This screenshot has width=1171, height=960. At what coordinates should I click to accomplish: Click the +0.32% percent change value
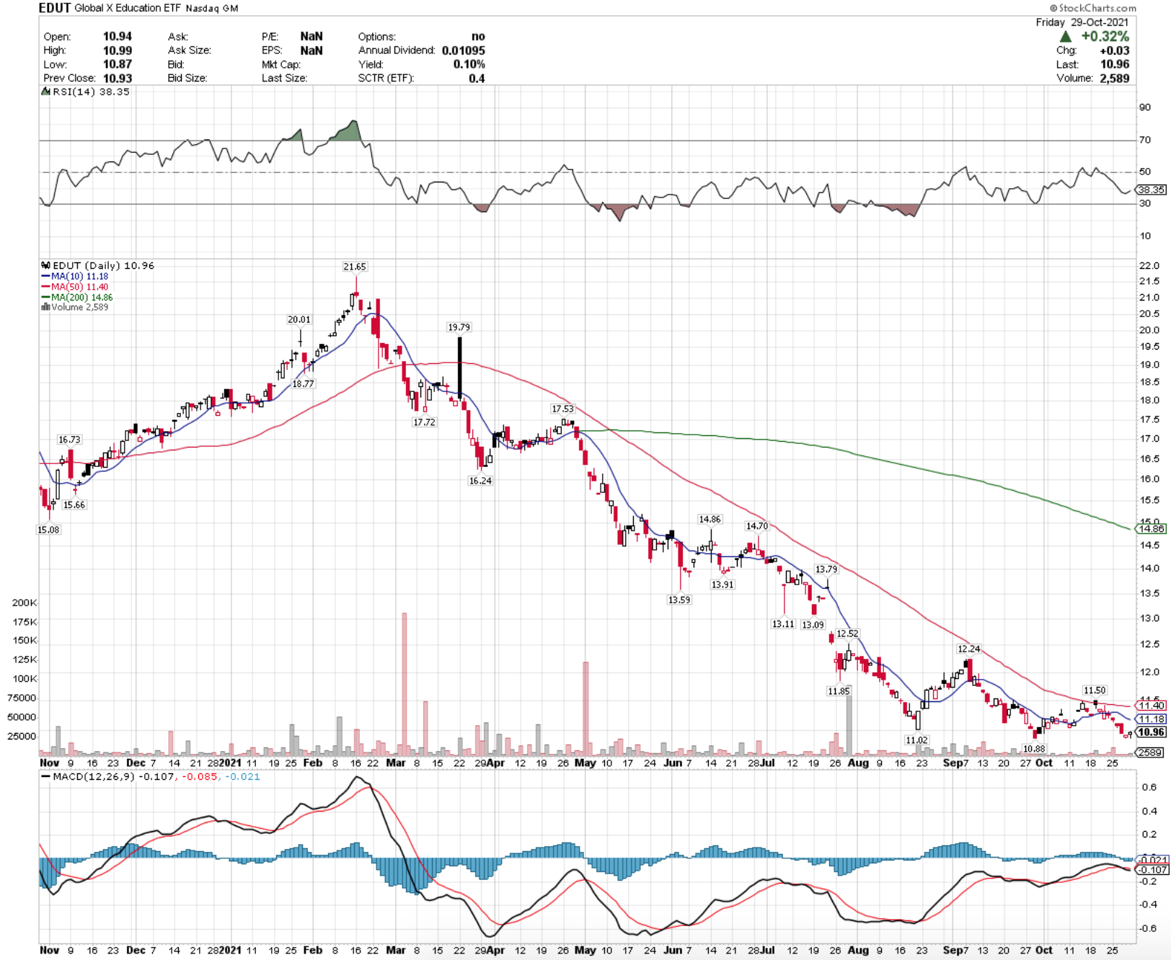(1105, 36)
